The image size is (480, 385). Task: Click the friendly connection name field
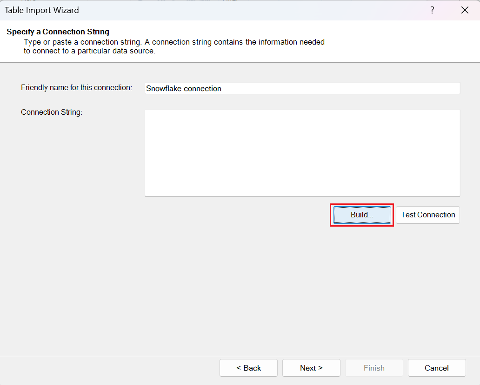click(302, 88)
